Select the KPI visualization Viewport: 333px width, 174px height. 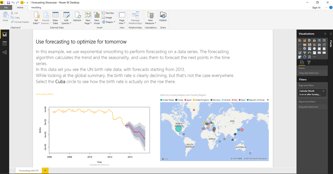[324, 53]
